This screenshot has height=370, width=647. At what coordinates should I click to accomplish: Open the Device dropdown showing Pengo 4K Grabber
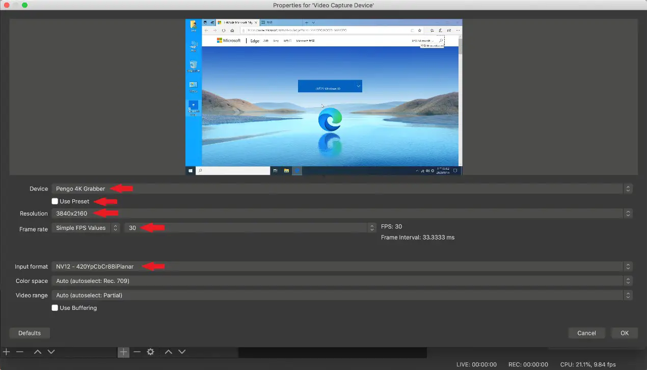coord(342,189)
